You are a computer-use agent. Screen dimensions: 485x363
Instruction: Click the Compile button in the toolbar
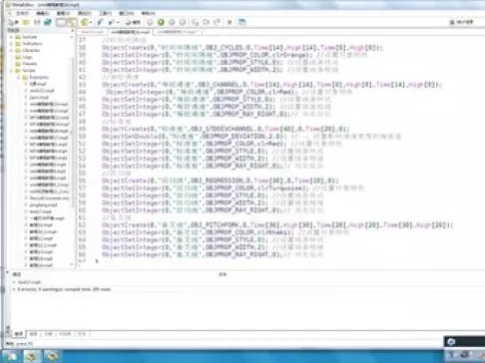[134, 22]
